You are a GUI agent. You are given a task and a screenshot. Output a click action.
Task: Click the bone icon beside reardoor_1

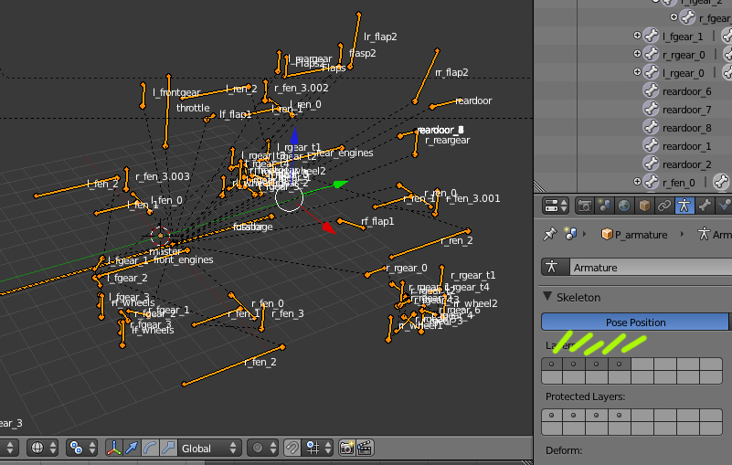click(651, 145)
